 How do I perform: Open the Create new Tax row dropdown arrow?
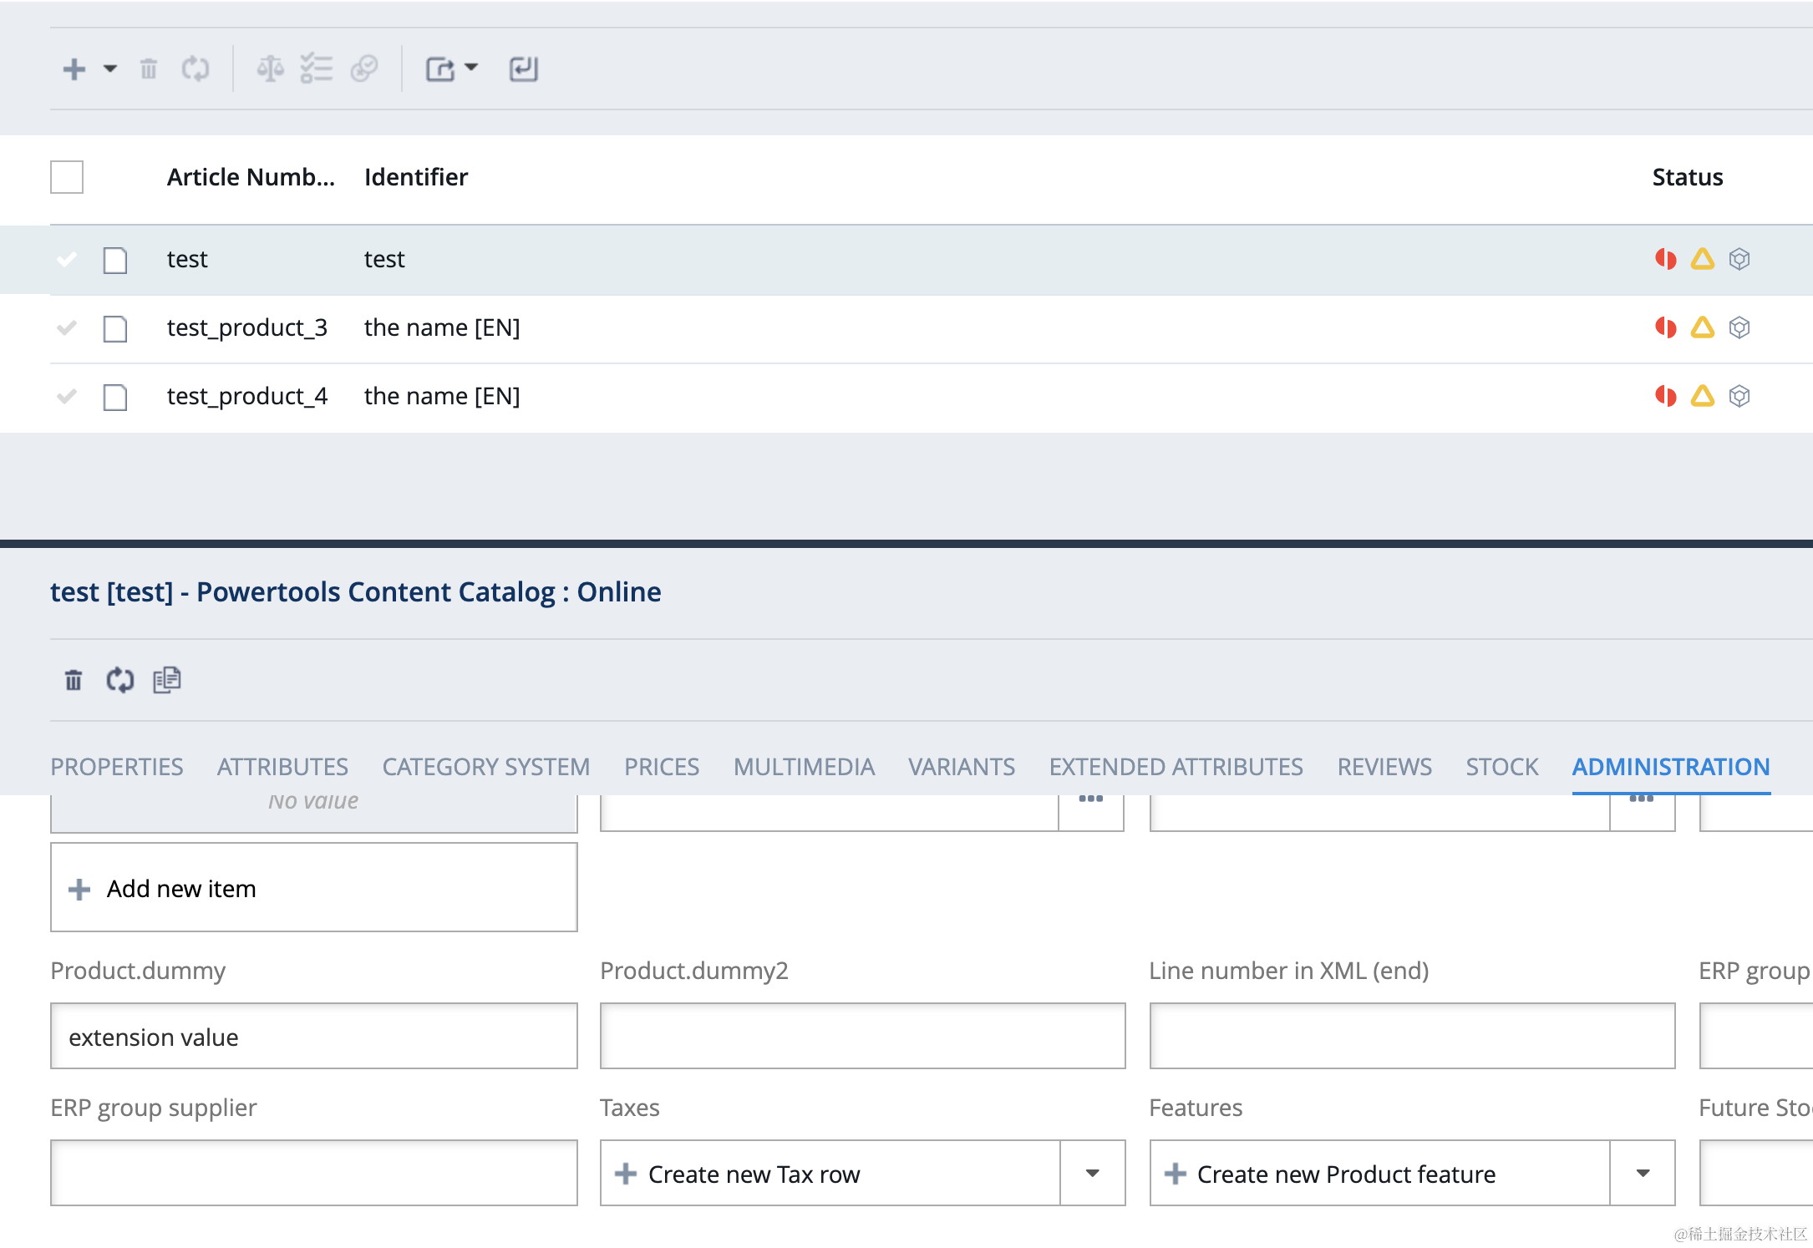[x=1092, y=1173]
